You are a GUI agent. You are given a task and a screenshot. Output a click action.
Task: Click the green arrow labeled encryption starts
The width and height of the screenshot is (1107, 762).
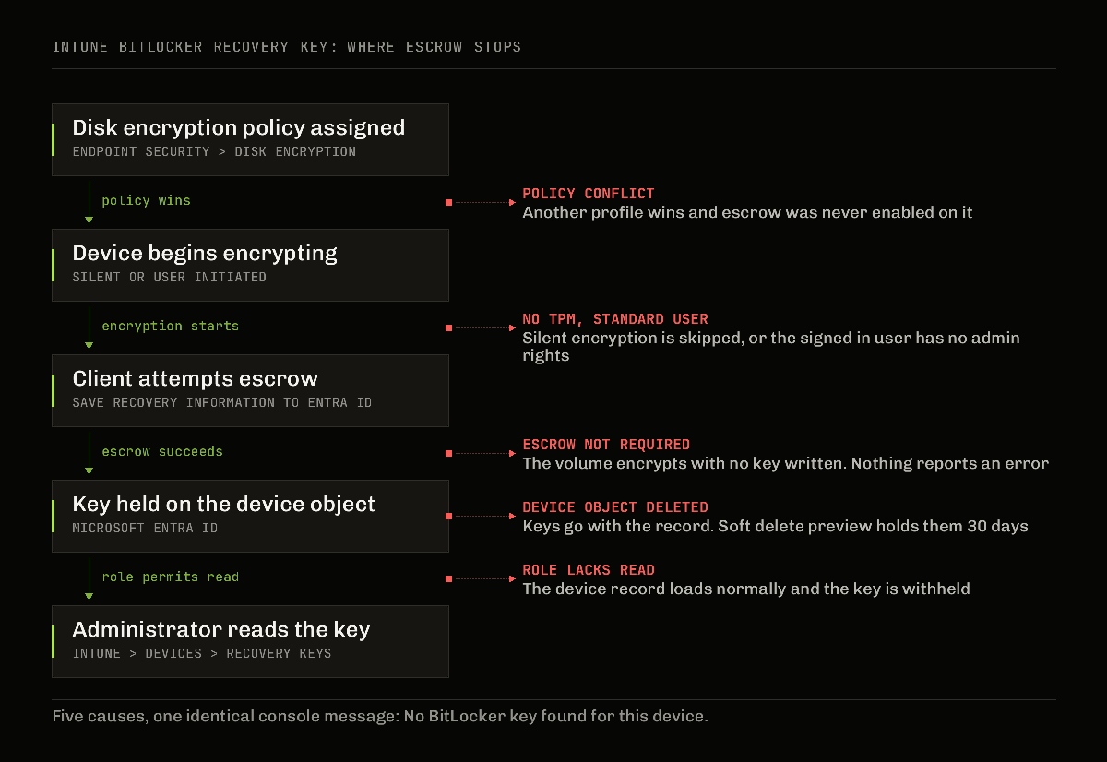pyautogui.click(x=89, y=327)
